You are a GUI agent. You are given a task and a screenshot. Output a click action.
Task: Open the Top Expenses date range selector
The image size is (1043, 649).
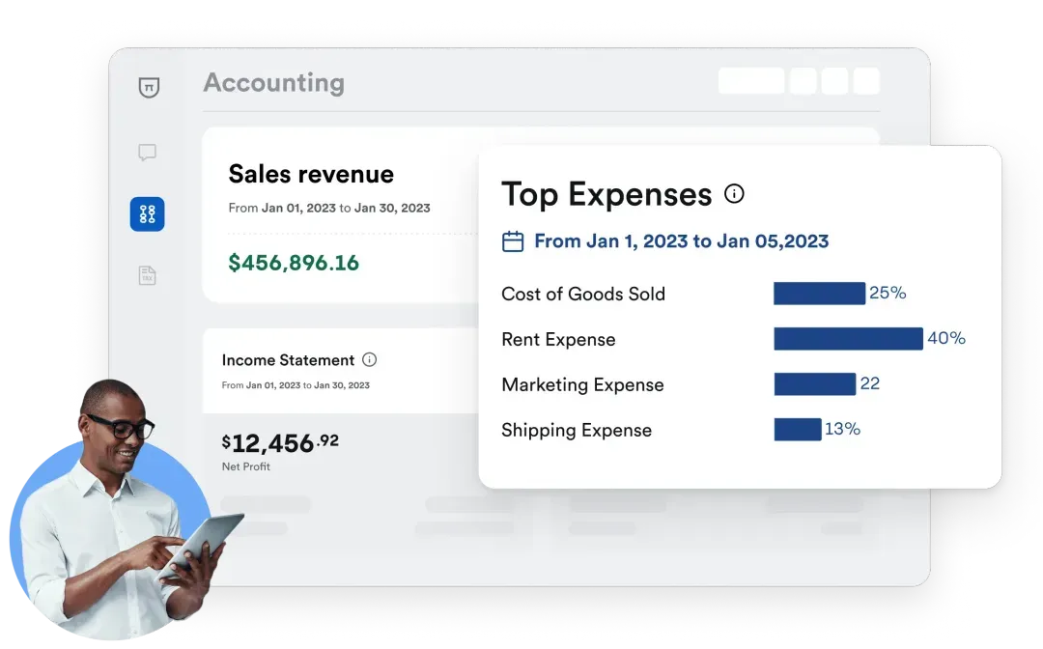[x=681, y=241]
